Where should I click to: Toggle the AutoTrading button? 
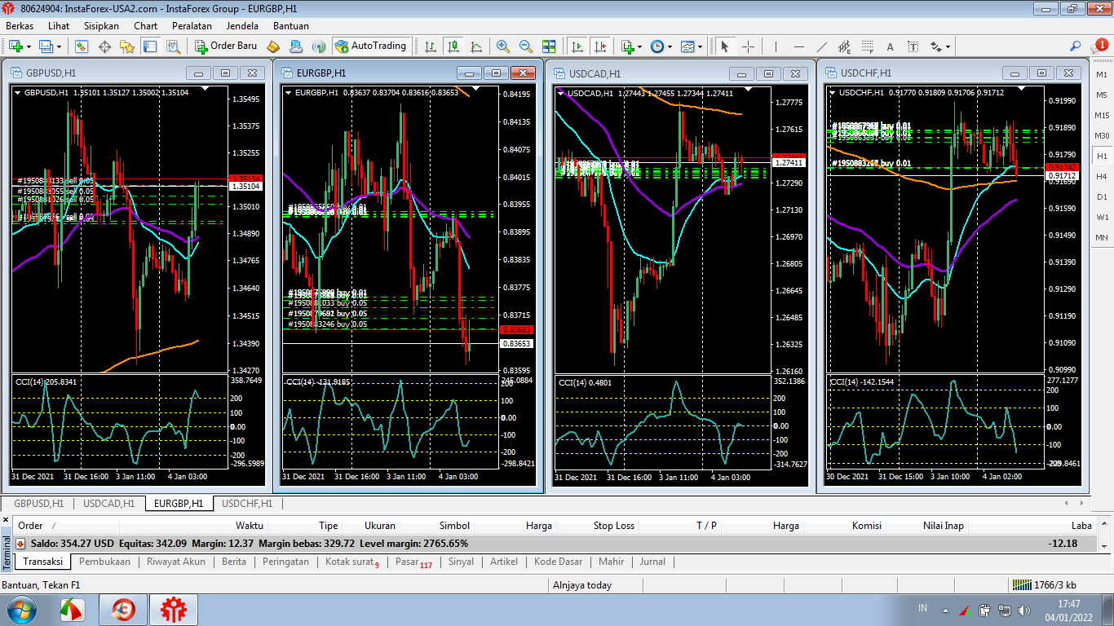(371, 46)
